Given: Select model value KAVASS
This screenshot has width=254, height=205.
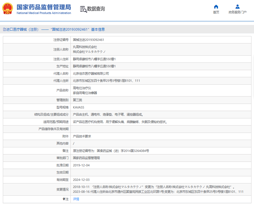Looking at the screenshot, I should coord(79,107).
